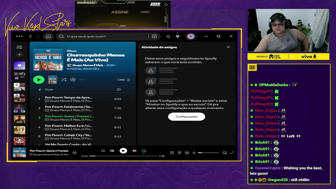Click the magnifier search icon
The height and width of the screenshot is (189, 336).
point(61,36)
